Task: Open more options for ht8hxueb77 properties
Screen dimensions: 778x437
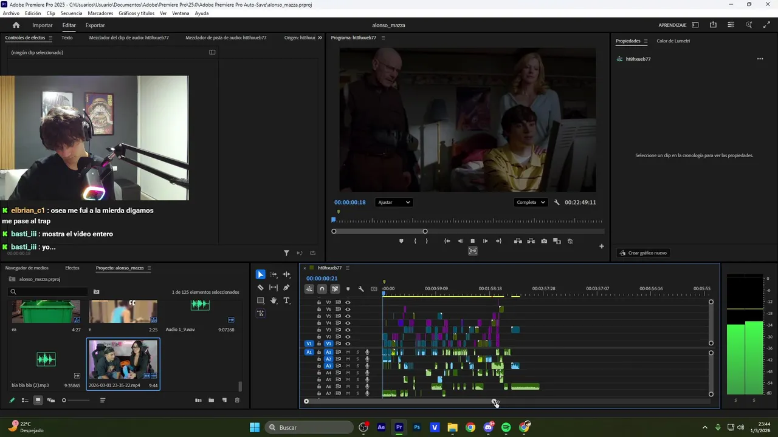Action: pyautogui.click(x=760, y=59)
